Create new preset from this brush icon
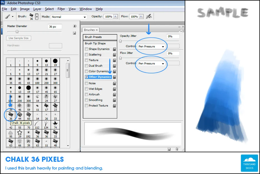This screenshot has width=260, height=174. (74, 33)
